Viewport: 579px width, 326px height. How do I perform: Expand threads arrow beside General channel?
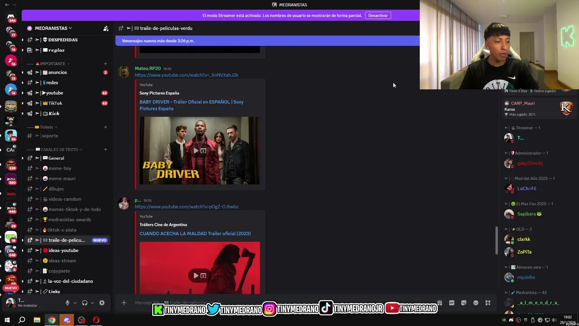point(22,158)
